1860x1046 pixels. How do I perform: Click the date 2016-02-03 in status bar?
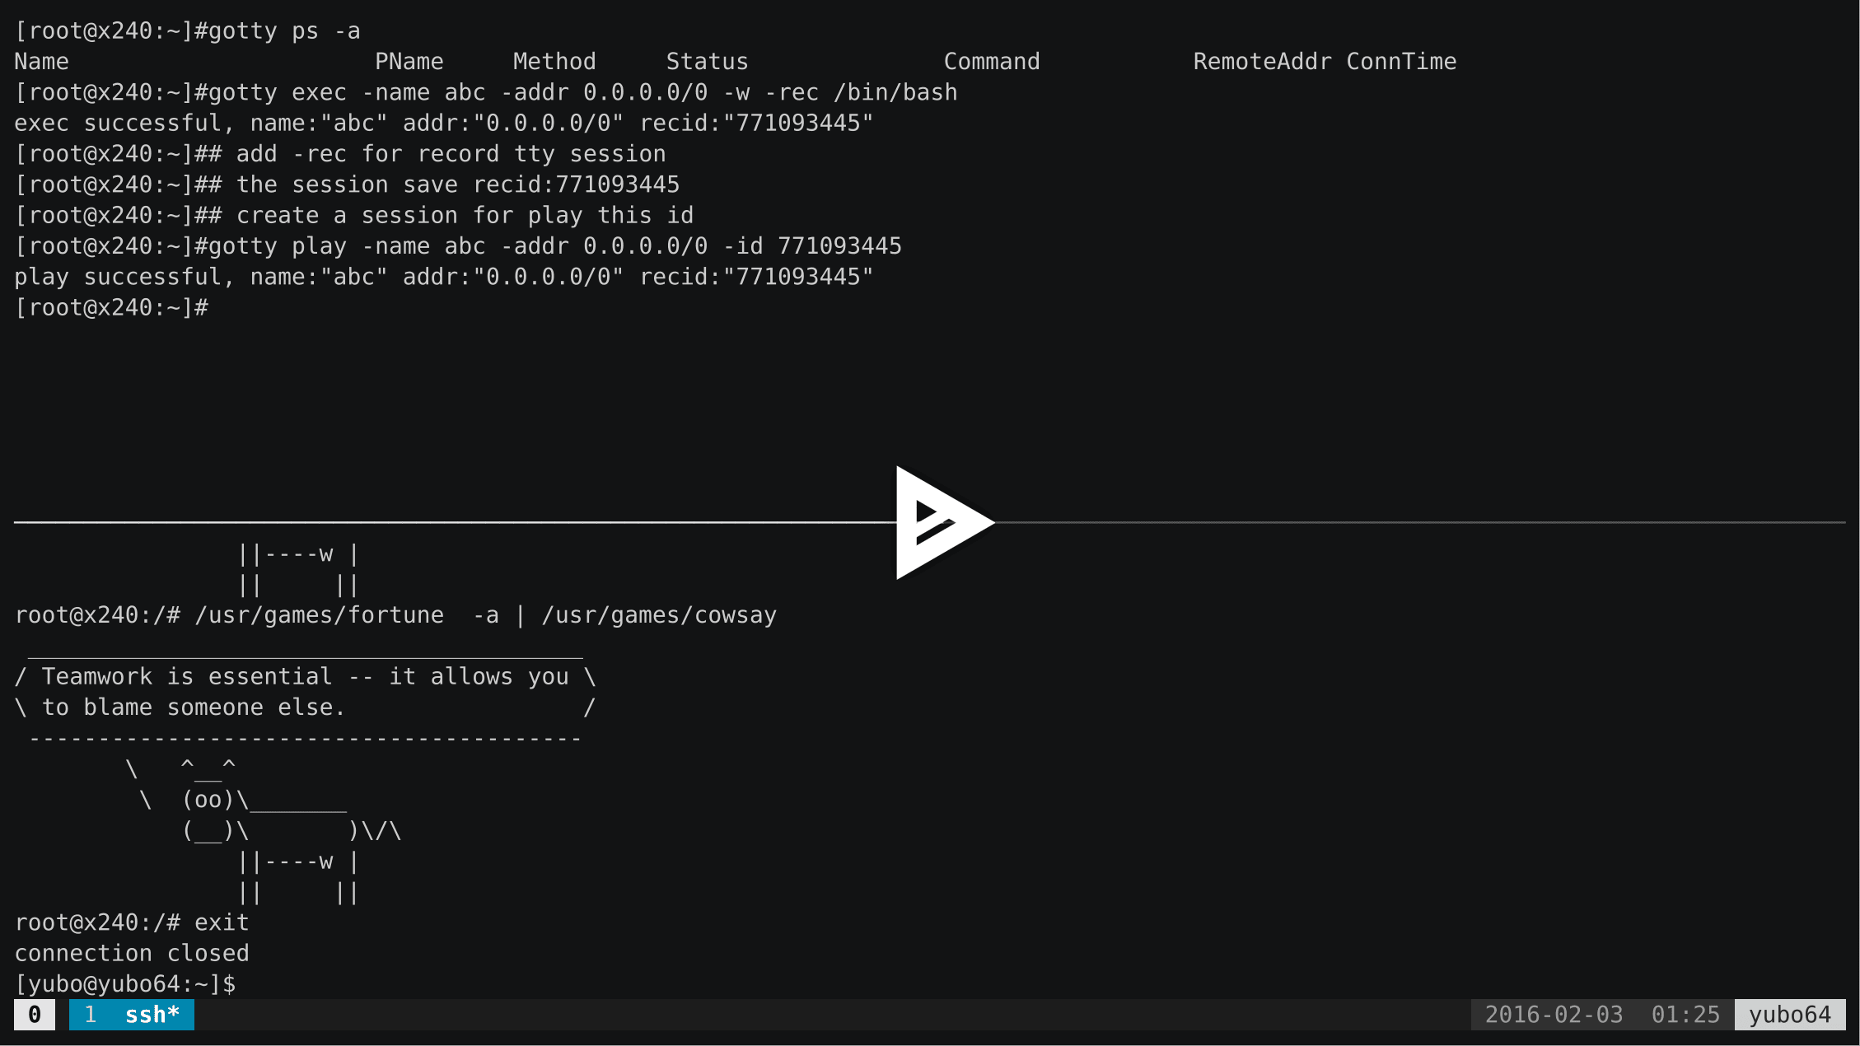coord(1554,1015)
